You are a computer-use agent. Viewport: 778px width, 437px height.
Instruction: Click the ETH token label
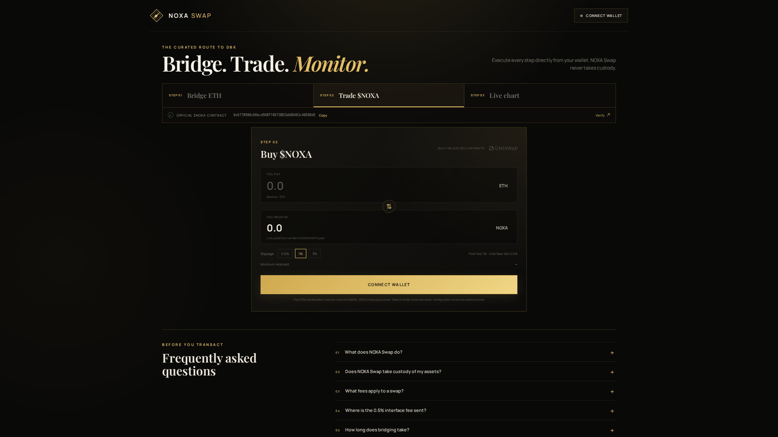503,186
